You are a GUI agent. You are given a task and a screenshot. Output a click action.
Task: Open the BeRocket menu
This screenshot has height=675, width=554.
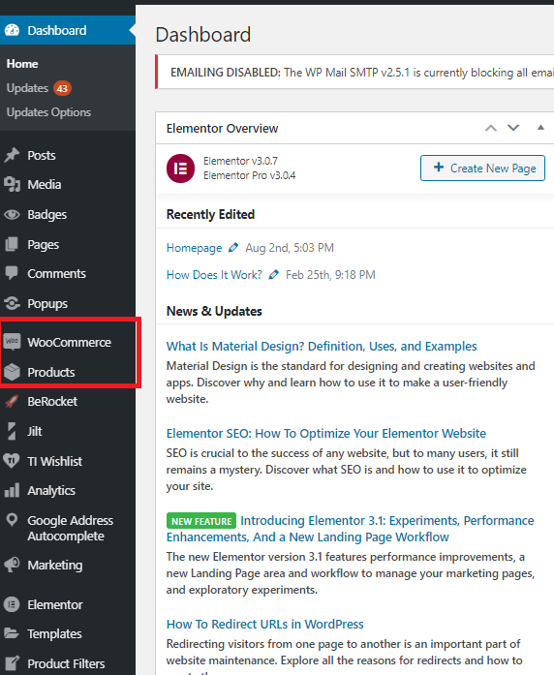68,401
